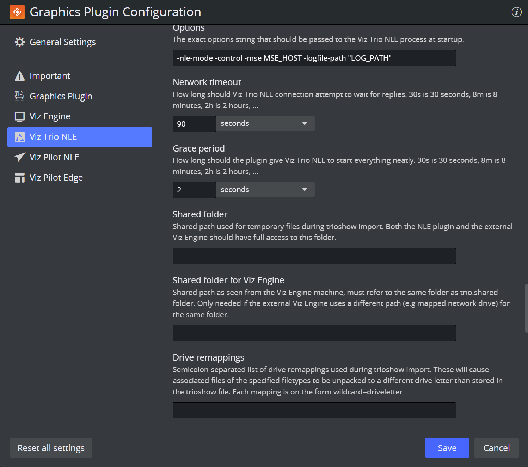The height and width of the screenshot is (467, 528).
Task: Click the Viz Pilot NLE arrow icon
Action: coord(20,157)
